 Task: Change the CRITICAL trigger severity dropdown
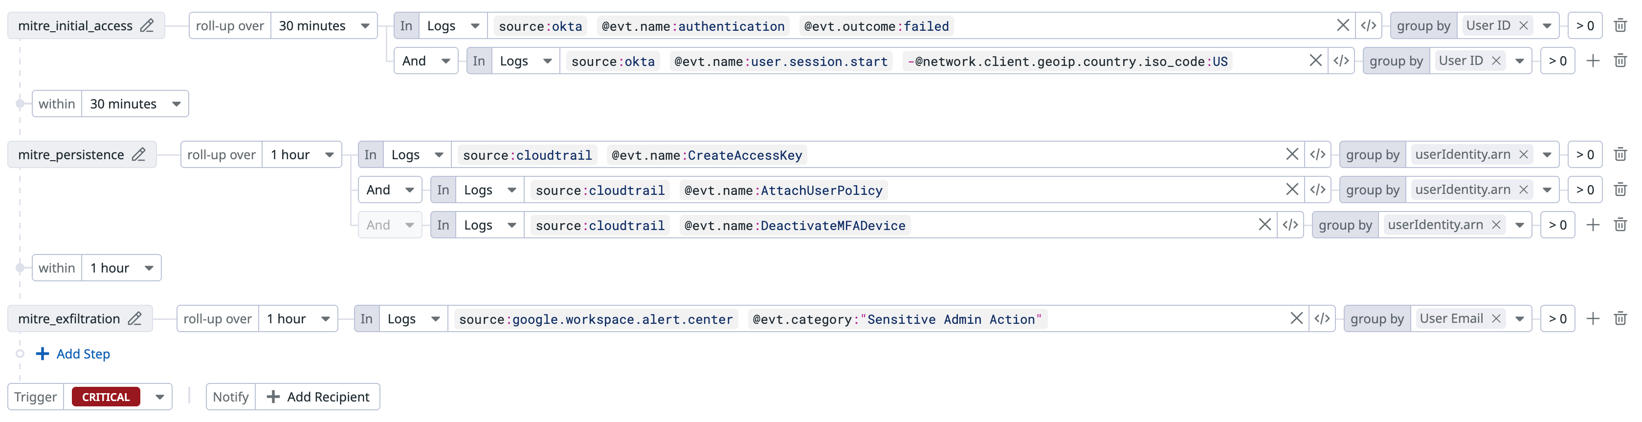(159, 397)
